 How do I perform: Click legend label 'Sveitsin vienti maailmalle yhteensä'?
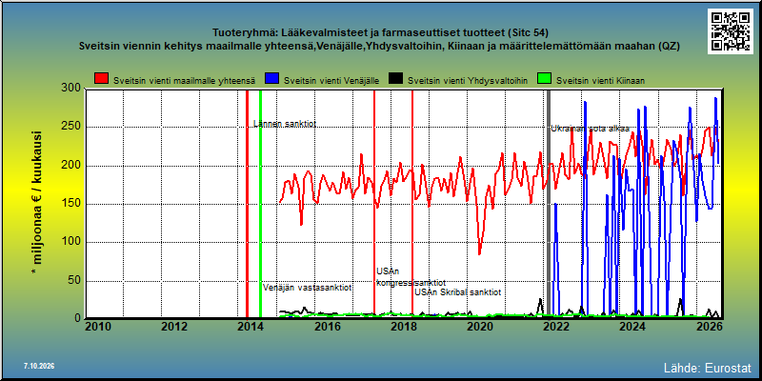tap(184, 81)
